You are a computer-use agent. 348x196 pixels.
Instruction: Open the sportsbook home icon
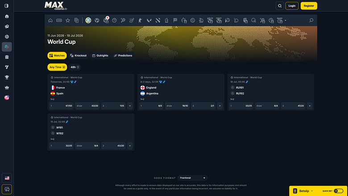pos(50,21)
